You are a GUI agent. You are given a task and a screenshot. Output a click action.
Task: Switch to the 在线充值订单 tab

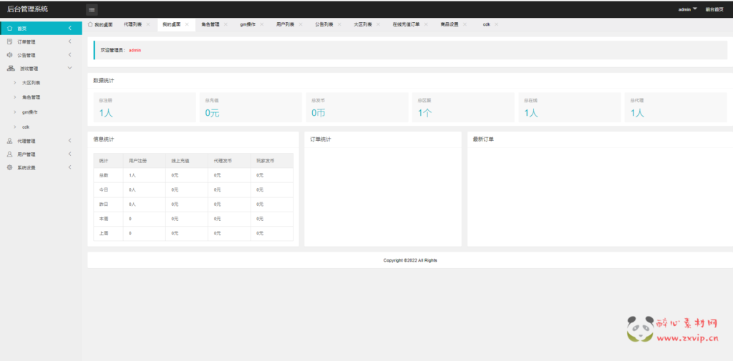click(406, 24)
